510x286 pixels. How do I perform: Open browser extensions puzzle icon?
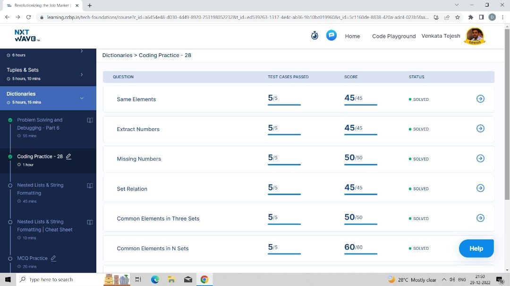pyautogui.click(x=471, y=17)
